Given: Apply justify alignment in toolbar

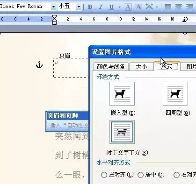Looking at the screenshot, I should coord(168,7).
